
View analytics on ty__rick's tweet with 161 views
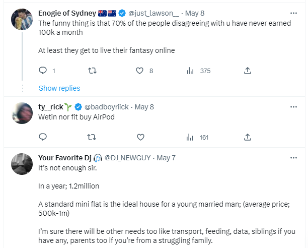(x=190, y=137)
